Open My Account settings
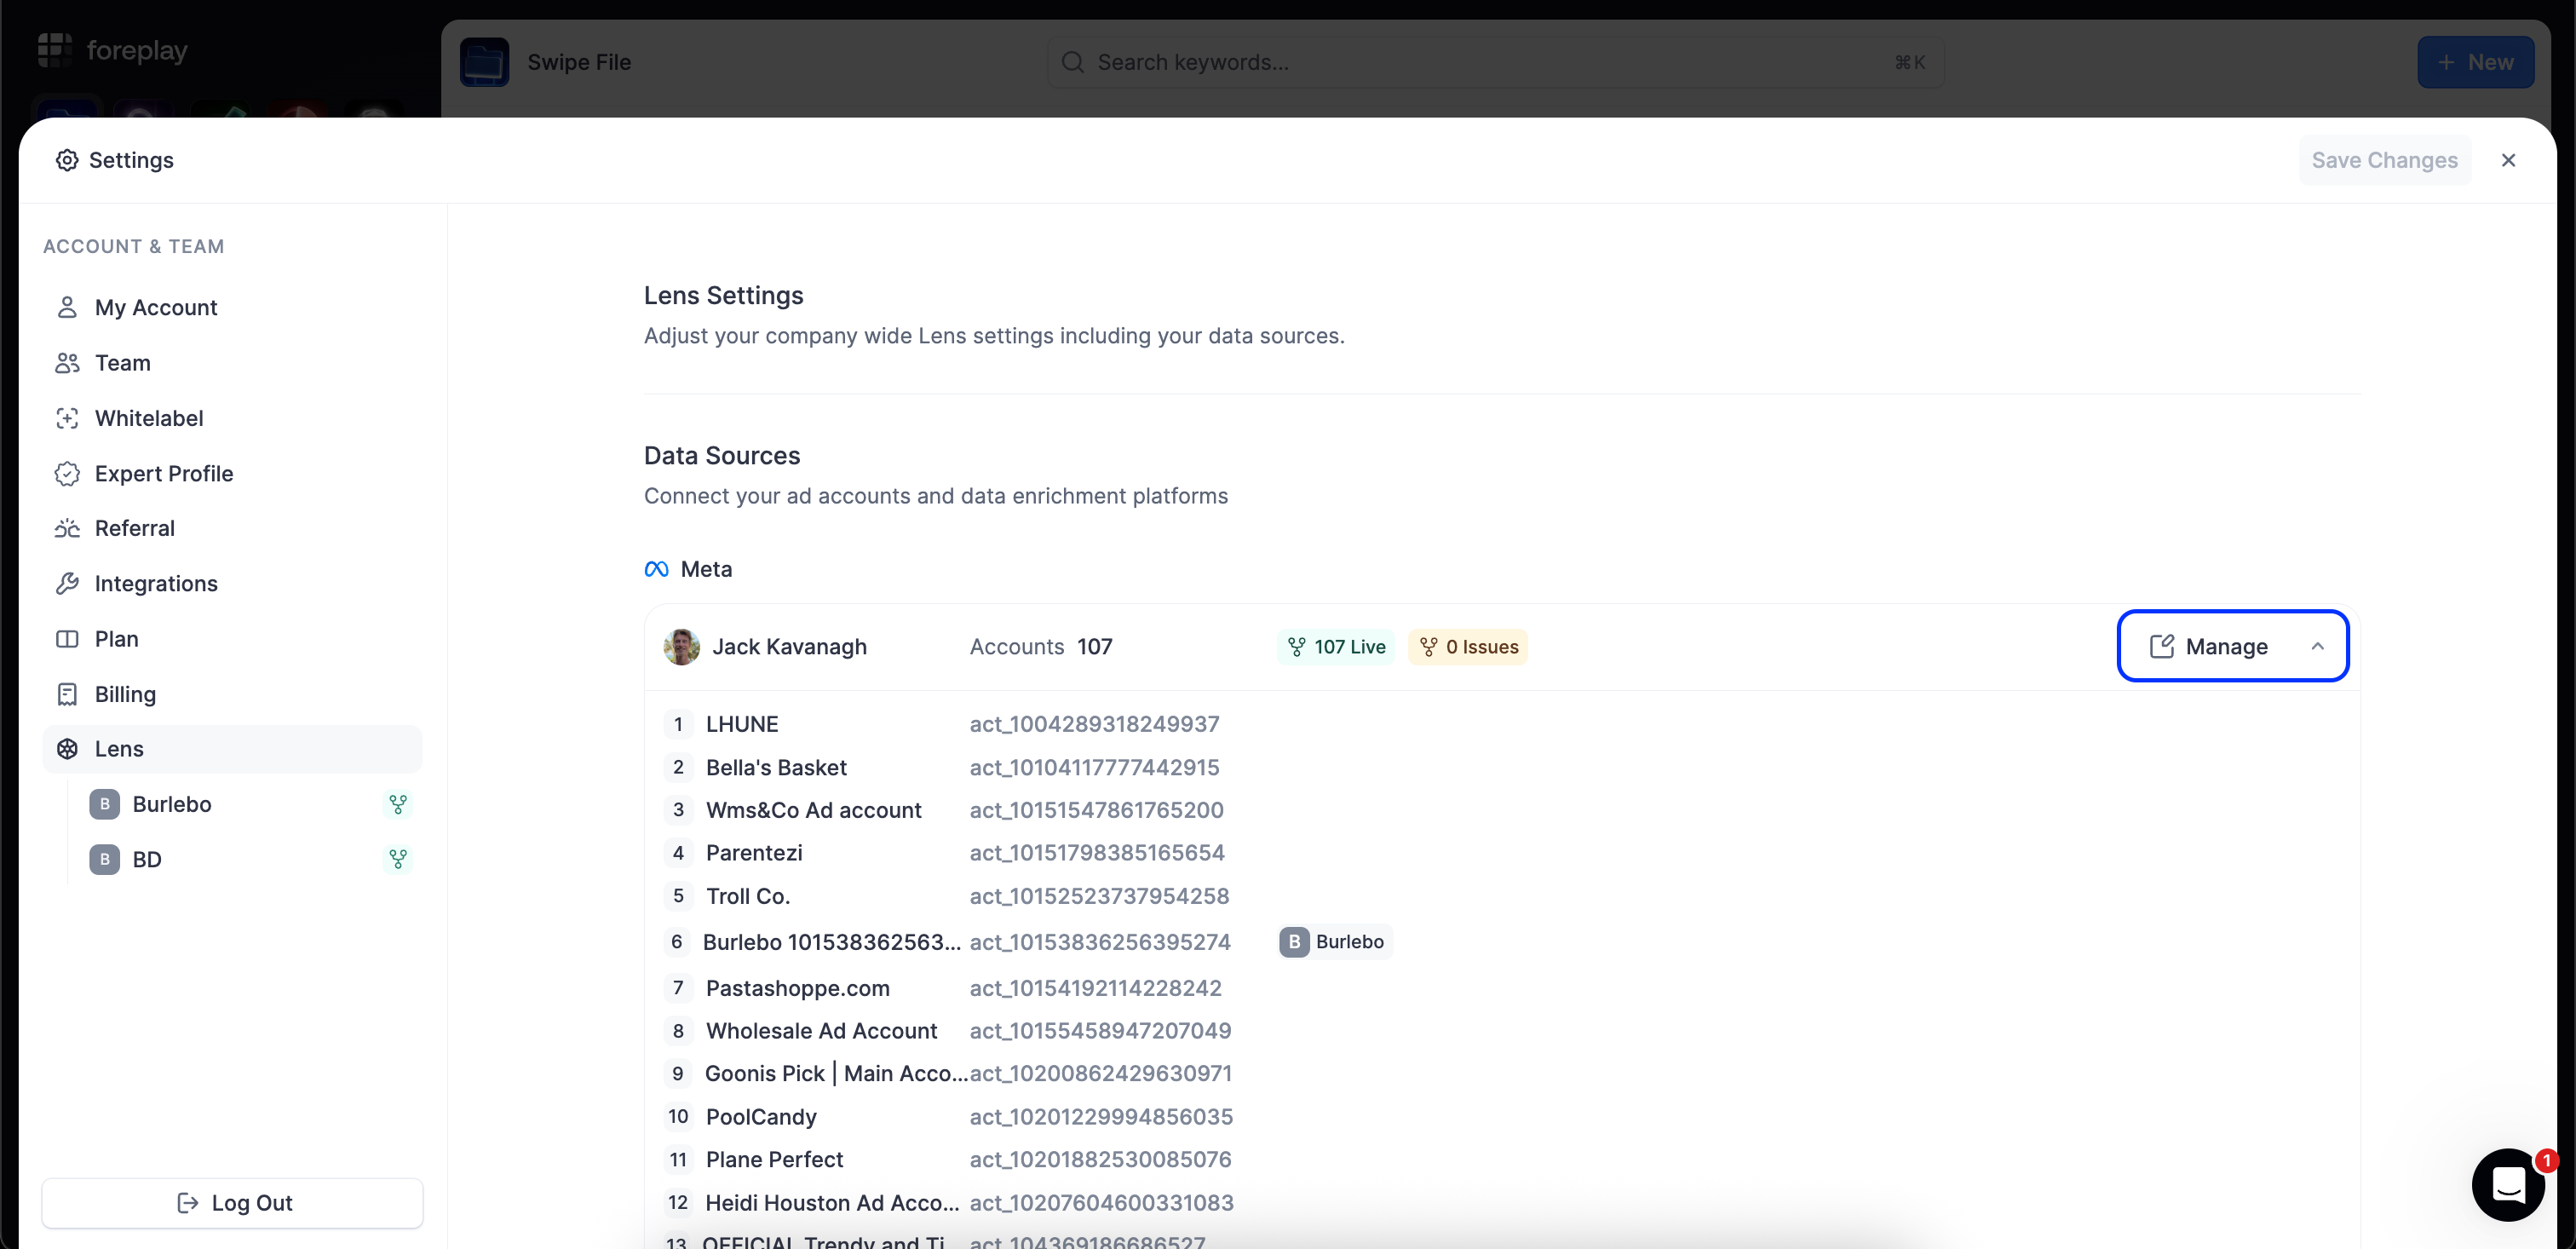This screenshot has width=2576, height=1249. coord(232,307)
